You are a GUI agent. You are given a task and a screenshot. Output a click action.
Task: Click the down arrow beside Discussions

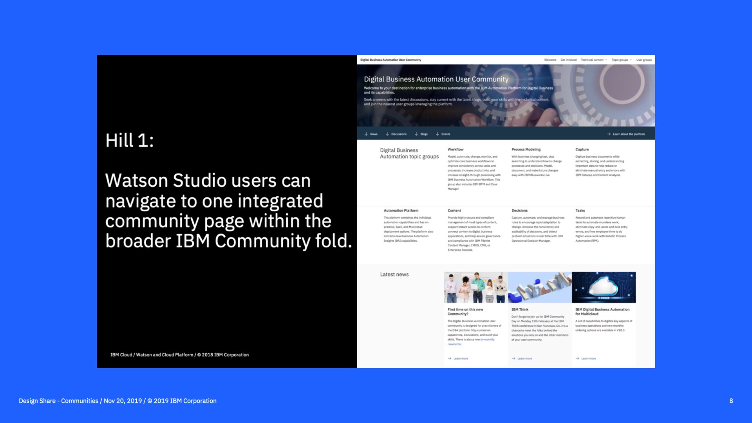coord(387,134)
